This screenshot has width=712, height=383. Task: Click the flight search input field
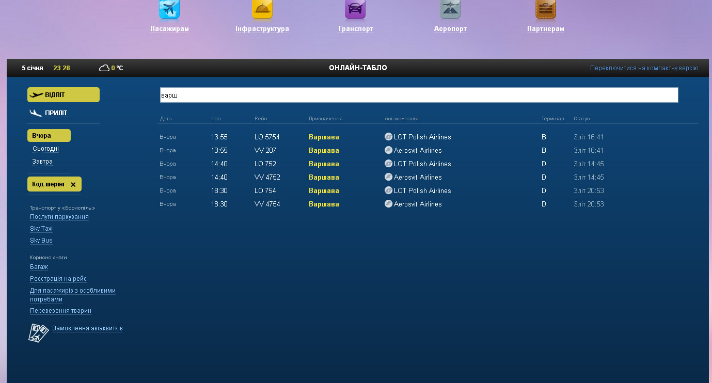point(418,95)
